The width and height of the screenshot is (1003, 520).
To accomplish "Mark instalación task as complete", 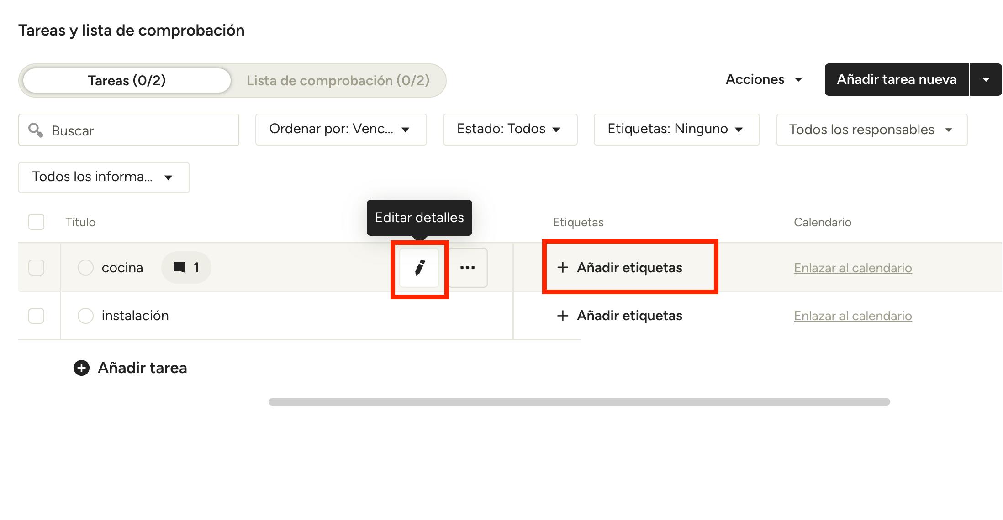I will (85, 316).
